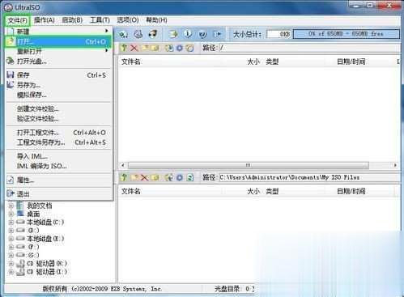Click the upper pane clock-like label icon
The image size is (404, 297).
[190, 48]
